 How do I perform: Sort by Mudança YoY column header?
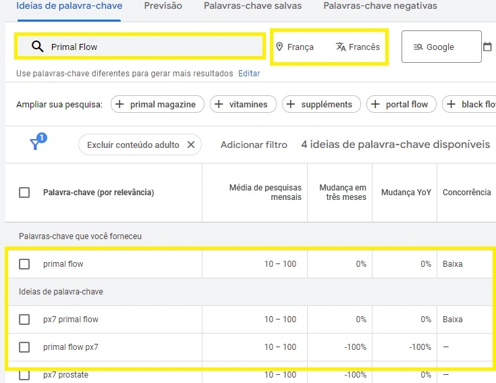pyautogui.click(x=406, y=193)
